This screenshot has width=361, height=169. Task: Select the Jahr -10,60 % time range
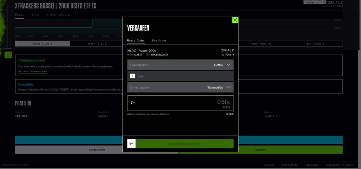[x=261, y=44]
